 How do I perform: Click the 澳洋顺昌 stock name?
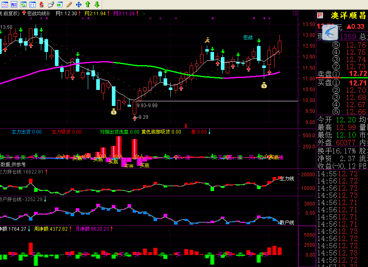pyautogui.click(x=348, y=16)
